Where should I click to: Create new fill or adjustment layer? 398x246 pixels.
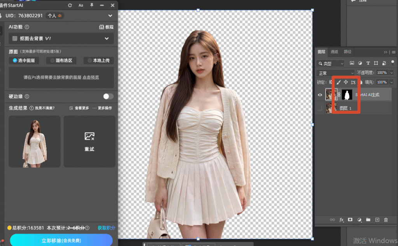tap(360, 220)
